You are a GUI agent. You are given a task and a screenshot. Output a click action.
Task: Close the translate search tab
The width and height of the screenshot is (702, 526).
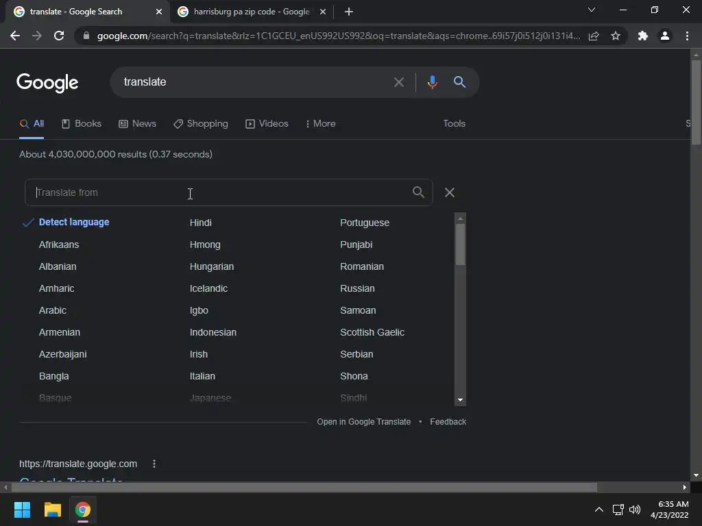coord(159,12)
